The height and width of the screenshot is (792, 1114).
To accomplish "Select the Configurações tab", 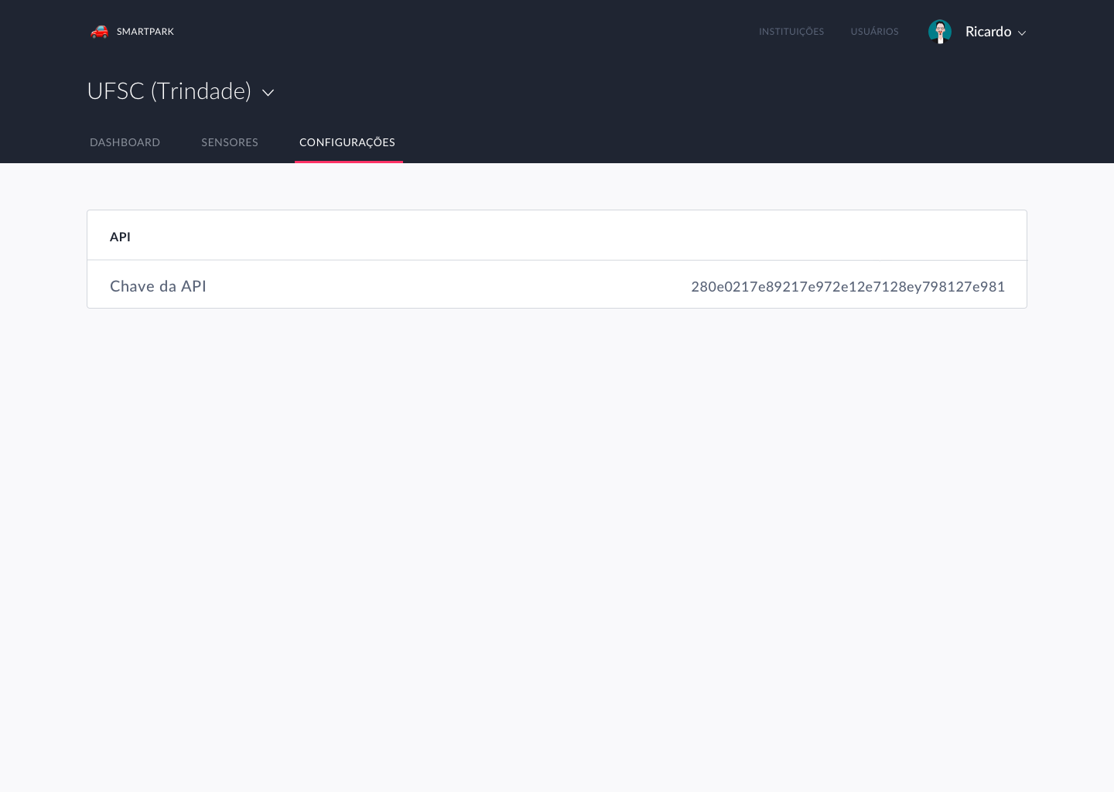I will (x=347, y=142).
